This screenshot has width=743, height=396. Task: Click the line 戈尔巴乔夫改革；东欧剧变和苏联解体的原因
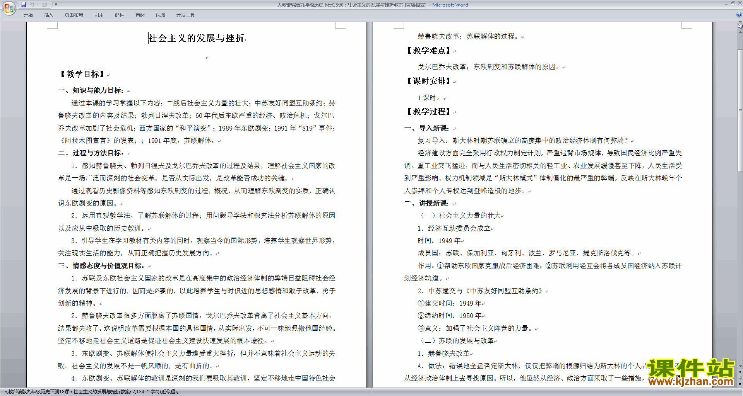pos(489,67)
